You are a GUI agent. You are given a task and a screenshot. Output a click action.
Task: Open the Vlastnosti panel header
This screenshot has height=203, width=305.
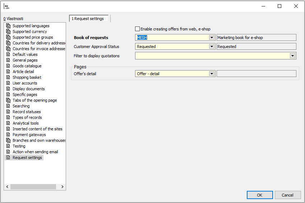click(14, 19)
